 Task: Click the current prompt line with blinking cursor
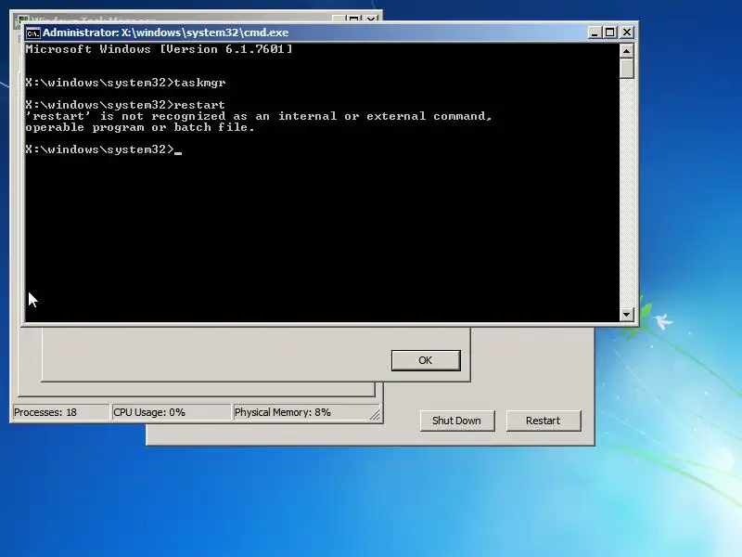[104, 149]
